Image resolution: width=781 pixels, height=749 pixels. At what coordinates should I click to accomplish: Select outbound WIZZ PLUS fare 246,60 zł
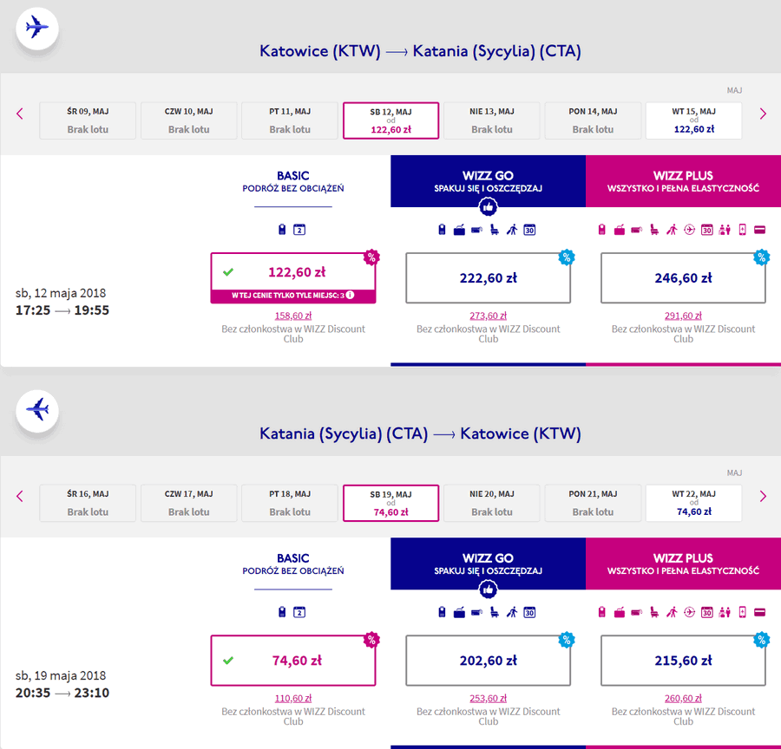[683, 278]
